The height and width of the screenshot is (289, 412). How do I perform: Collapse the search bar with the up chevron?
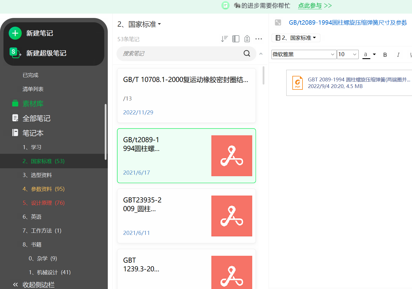coord(261,54)
